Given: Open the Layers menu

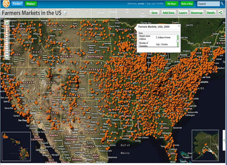Looking at the screenshot, I should point(183,13).
